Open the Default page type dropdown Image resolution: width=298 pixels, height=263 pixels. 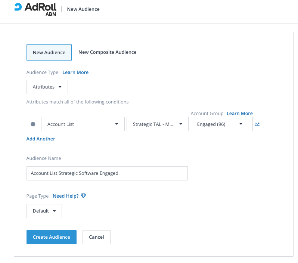point(44,211)
